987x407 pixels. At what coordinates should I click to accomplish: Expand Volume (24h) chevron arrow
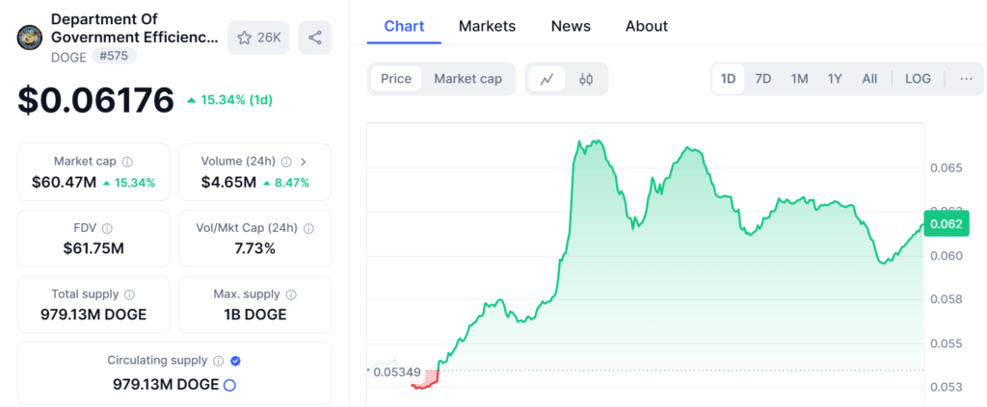(304, 162)
